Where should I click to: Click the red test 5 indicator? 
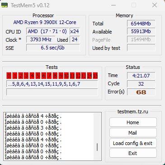[38, 76]
